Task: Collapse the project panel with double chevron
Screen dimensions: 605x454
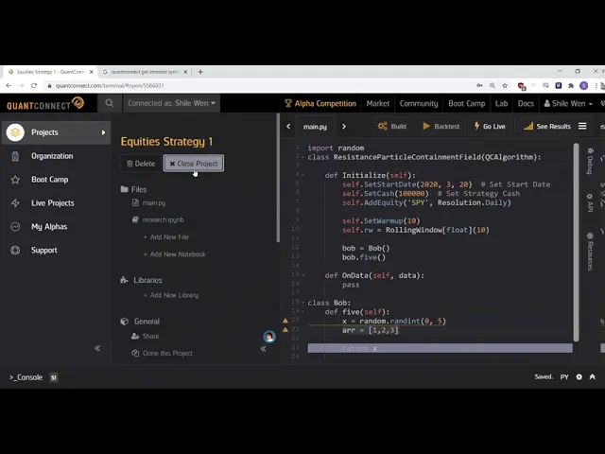Action: pos(263,349)
